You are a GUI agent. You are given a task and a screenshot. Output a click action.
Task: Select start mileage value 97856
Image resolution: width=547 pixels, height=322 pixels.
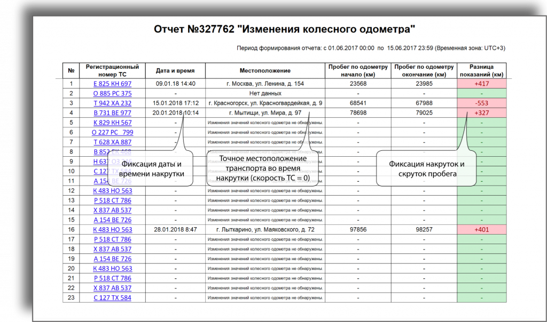coord(358,230)
